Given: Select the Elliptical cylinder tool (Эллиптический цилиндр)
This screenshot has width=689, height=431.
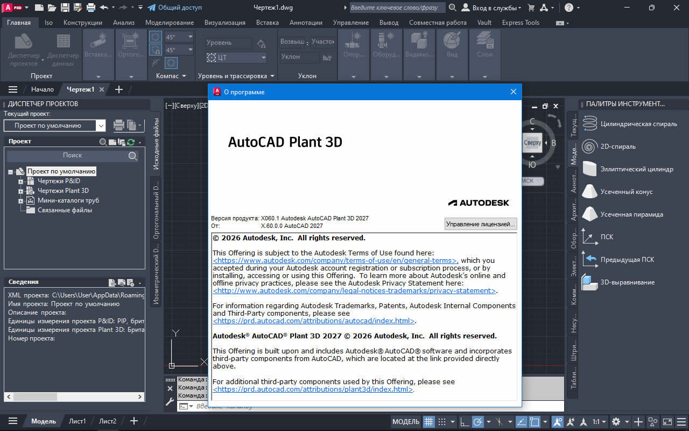Looking at the screenshot, I should click(x=590, y=169).
